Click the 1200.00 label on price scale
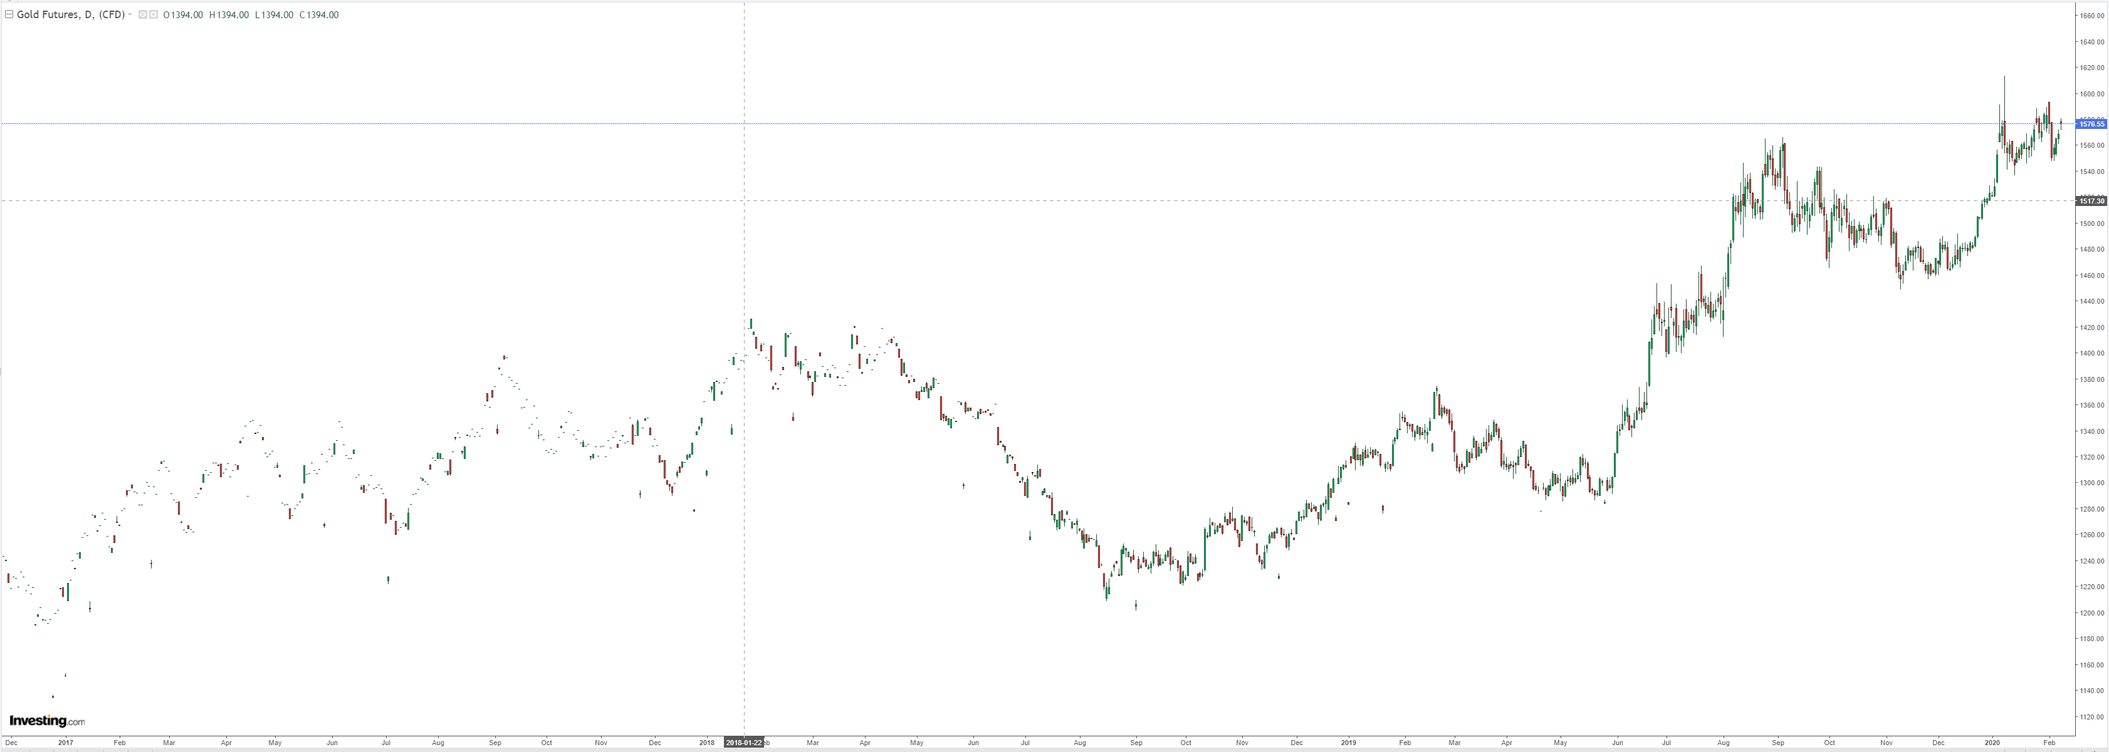Viewport: 2109px width, 752px height. (2092, 613)
